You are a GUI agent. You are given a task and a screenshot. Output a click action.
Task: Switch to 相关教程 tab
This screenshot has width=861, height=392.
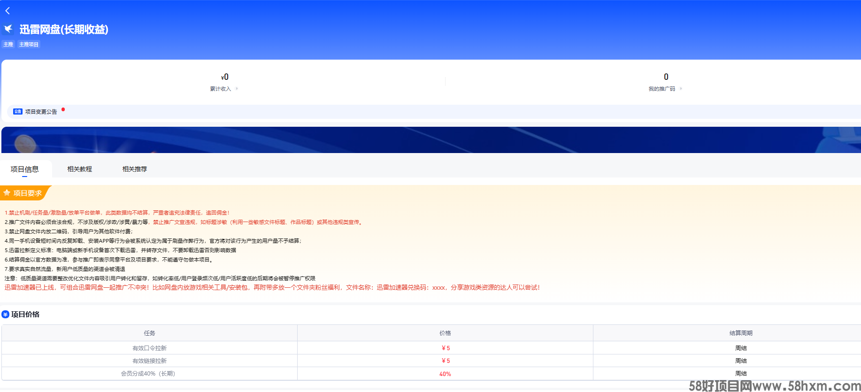pyautogui.click(x=80, y=169)
